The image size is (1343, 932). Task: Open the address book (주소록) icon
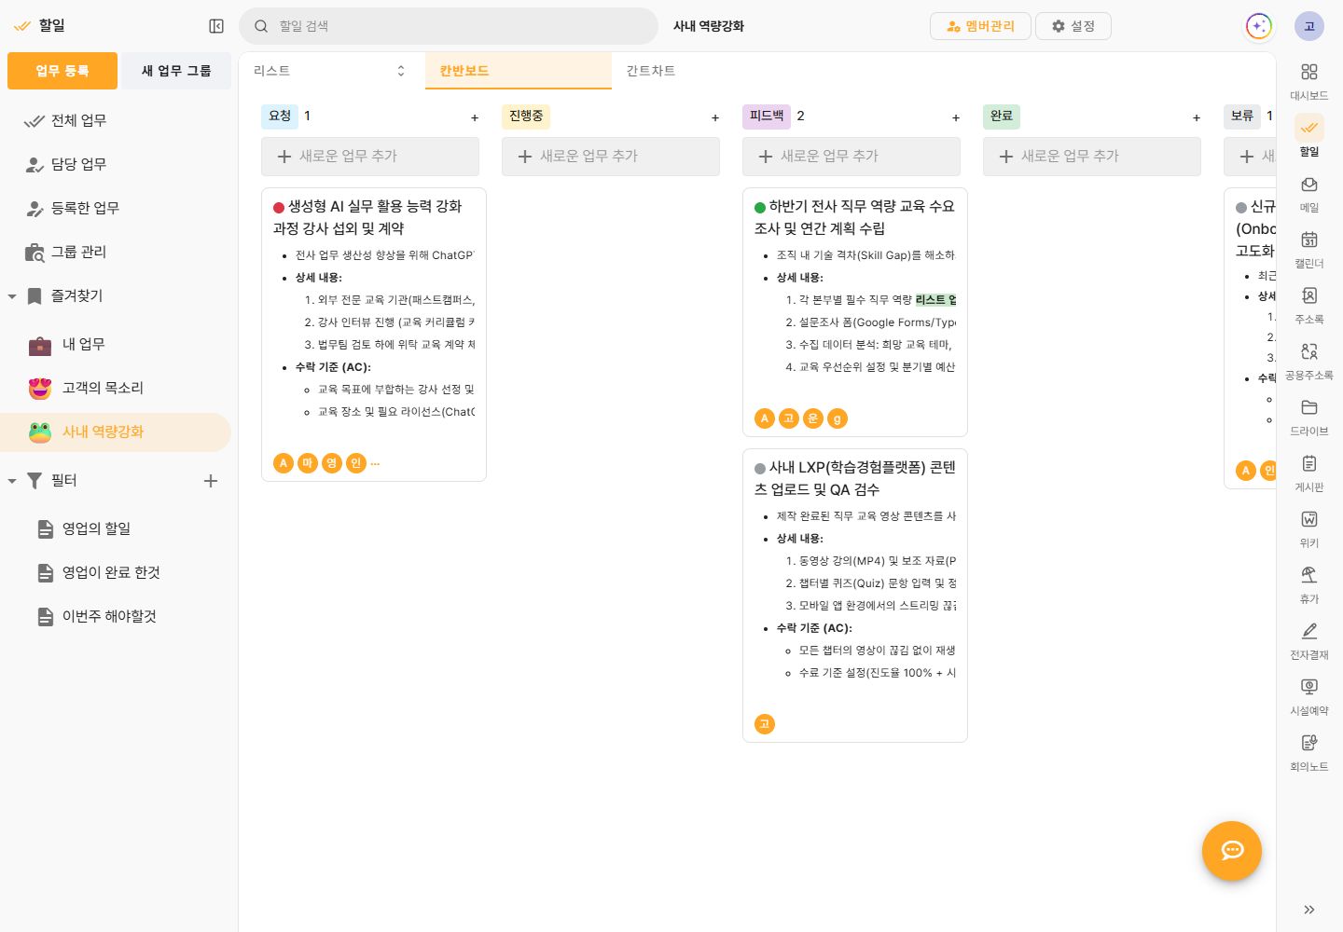1309,295
